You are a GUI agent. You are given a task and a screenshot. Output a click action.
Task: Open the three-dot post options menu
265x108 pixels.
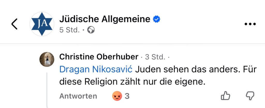click(250, 24)
